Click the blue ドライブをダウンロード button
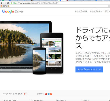 (89, 70)
